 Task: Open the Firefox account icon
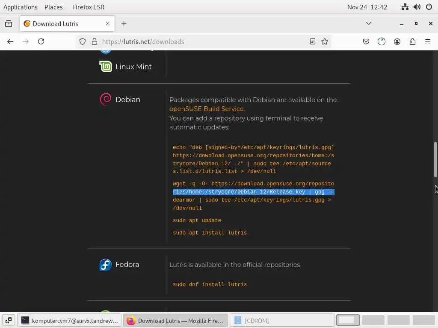click(397, 41)
